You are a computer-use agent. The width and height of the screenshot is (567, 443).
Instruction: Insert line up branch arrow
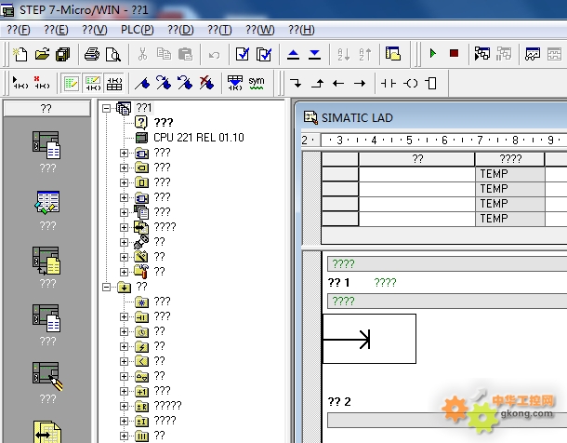[x=317, y=83]
